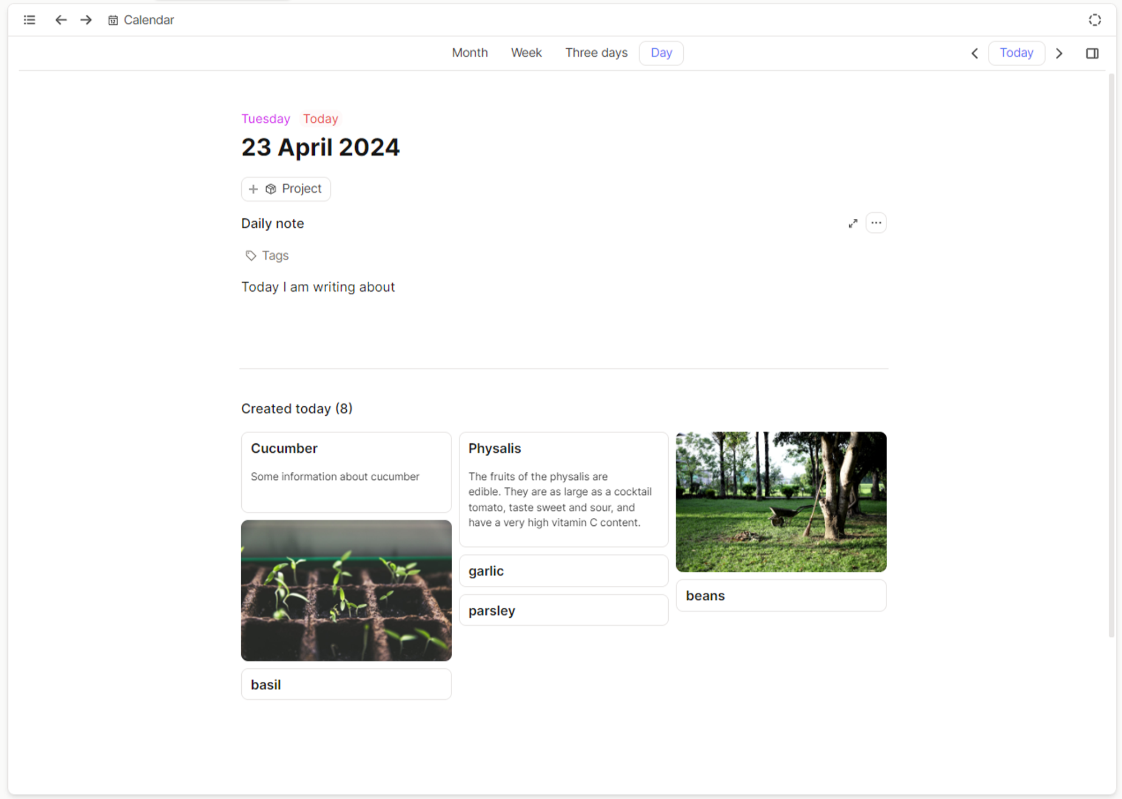Click the 23 April 2024 date heading

coord(320,148)
